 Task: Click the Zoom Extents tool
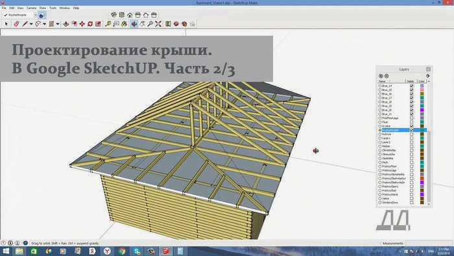(158, 24)
